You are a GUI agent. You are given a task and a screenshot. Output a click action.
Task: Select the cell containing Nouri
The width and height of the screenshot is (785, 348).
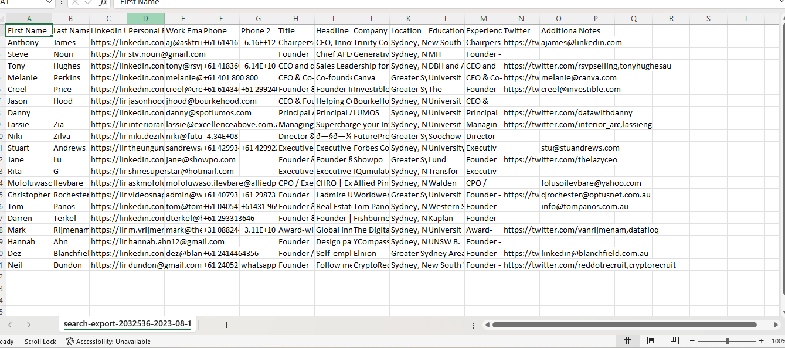click(x=70, y=54)
